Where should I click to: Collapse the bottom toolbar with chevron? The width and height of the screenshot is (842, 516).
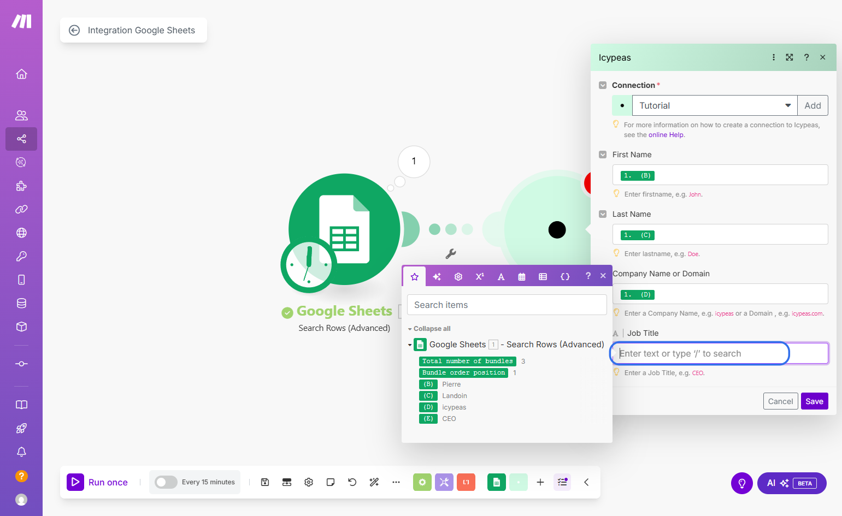coord(586,482)
